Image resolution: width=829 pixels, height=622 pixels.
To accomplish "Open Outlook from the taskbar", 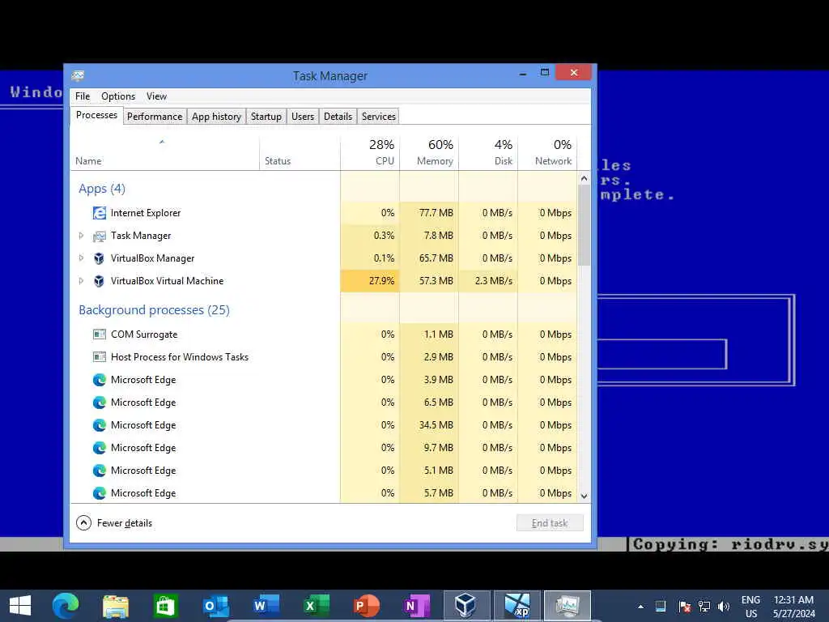I will [215, 606].
